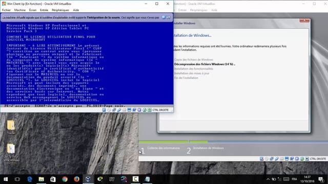
Task: Click keyboard capture icon in background VM status bar
Action: [x=307, y=159]
